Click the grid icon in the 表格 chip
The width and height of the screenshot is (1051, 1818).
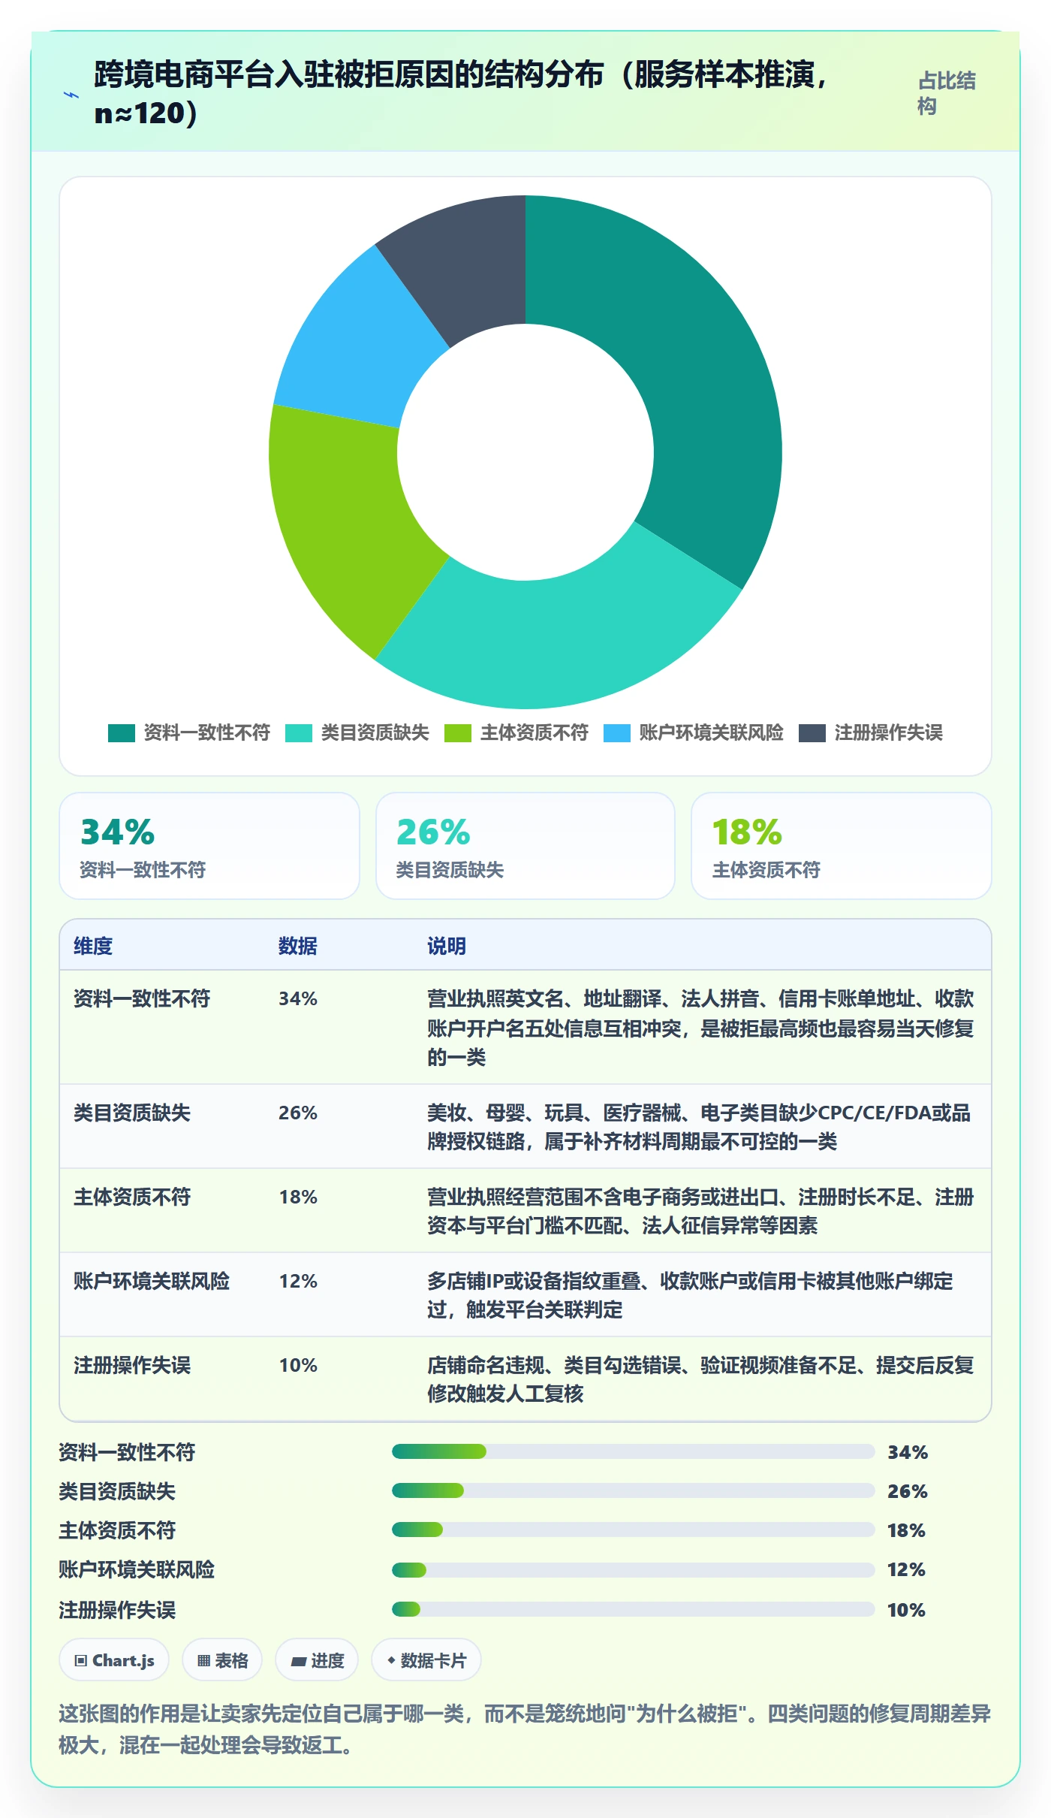pos(203,1660)
